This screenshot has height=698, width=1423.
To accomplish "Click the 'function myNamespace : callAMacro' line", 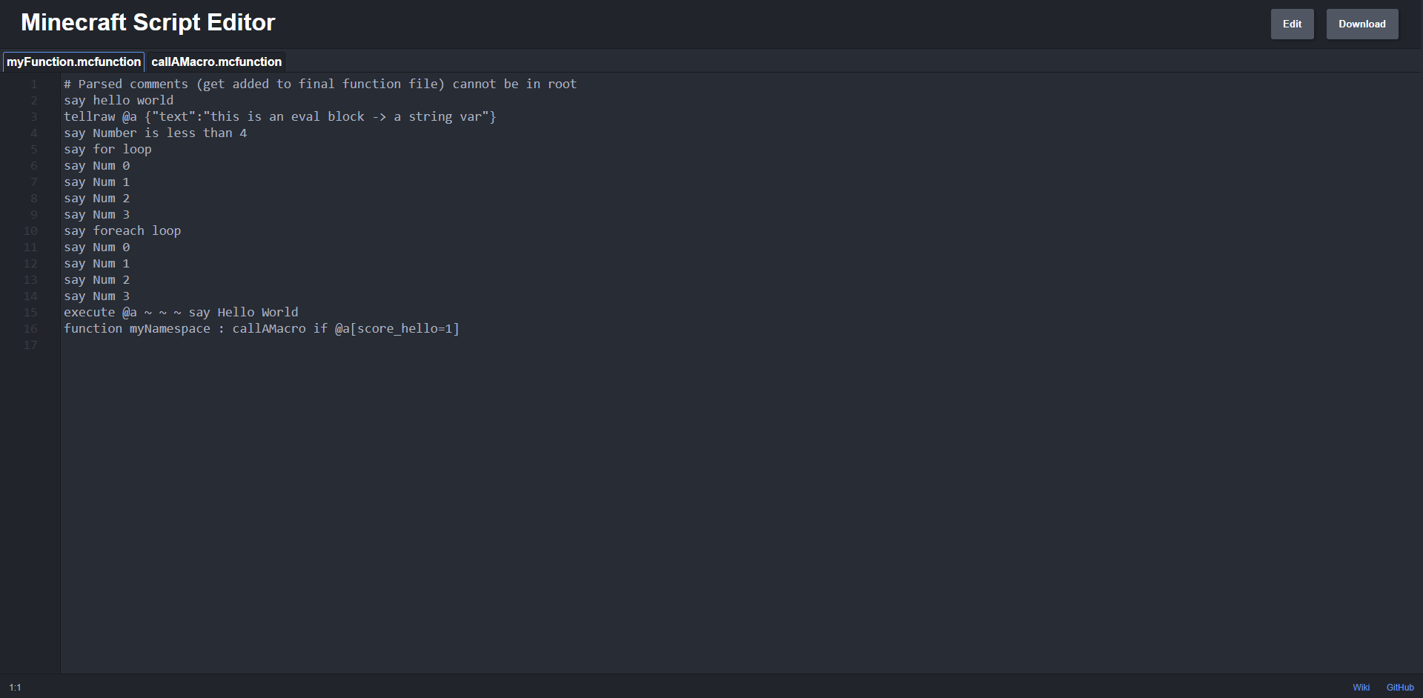I will pyautogui.click(x=262, y=328).
